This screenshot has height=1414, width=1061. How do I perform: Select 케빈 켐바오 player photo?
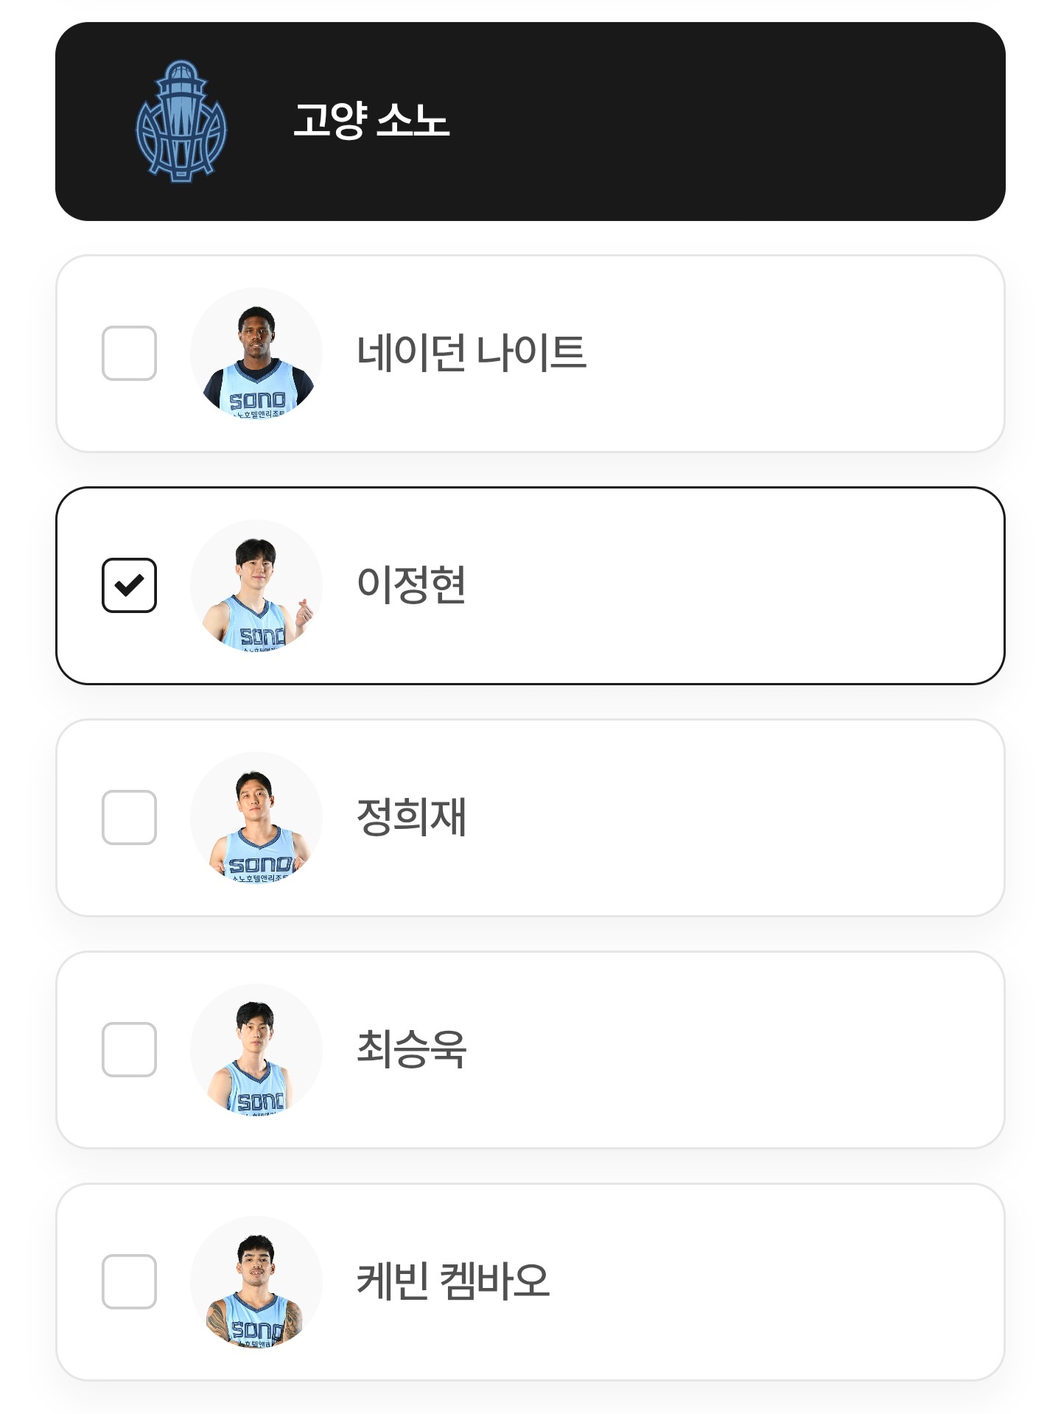click(x=256, y=1282)
